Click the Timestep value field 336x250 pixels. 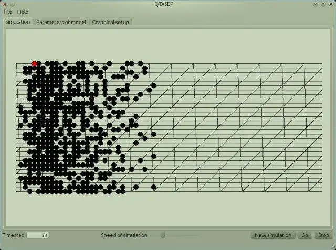click(38, 235)
